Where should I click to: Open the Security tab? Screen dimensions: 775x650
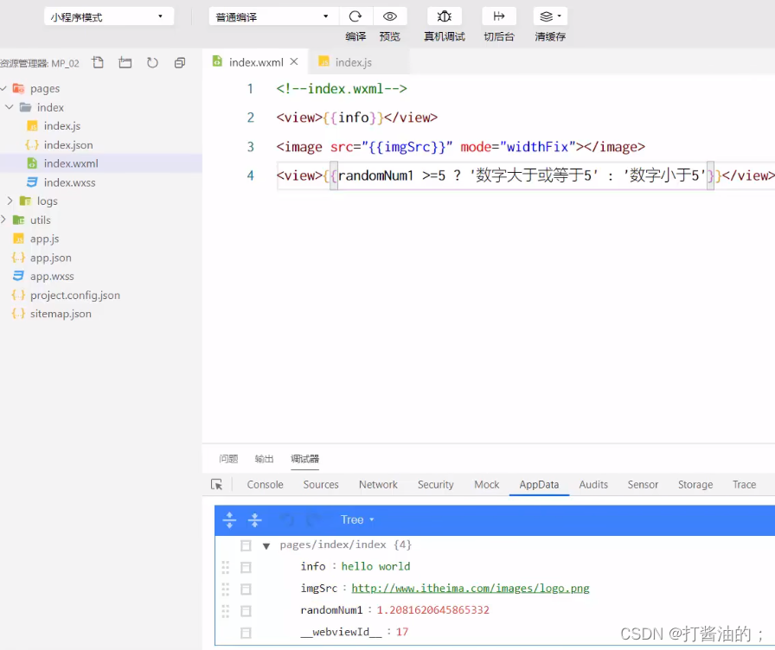pyautogui.click(x=435, y=485)
